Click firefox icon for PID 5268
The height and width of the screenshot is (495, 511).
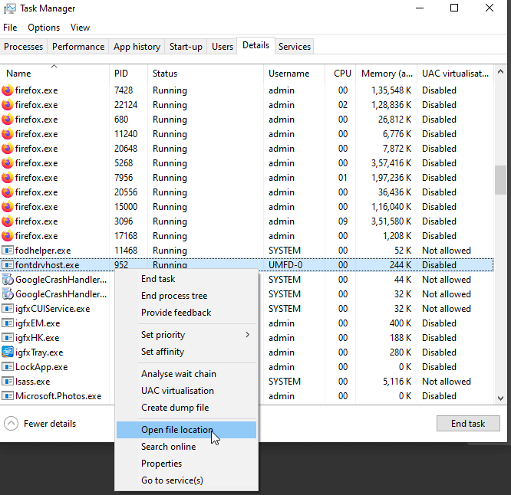click(x=8, y=163)
